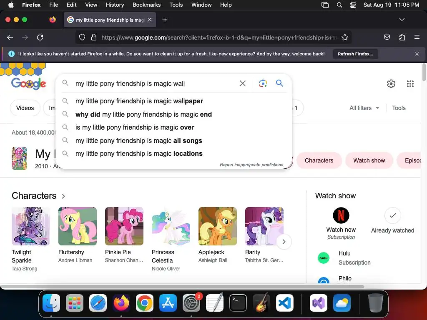427x320 pixels.
Task: Open the View menu
Action: (x=91, y=5)
